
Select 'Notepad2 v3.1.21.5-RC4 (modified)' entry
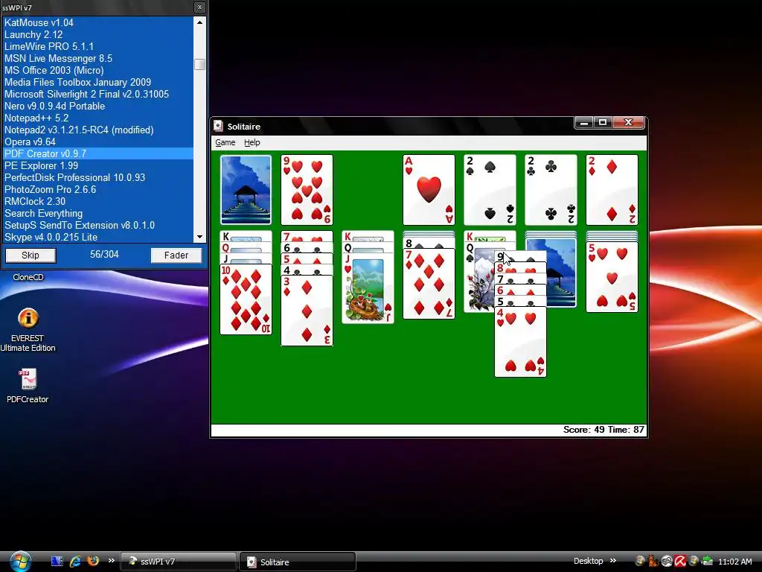[98, 130]
